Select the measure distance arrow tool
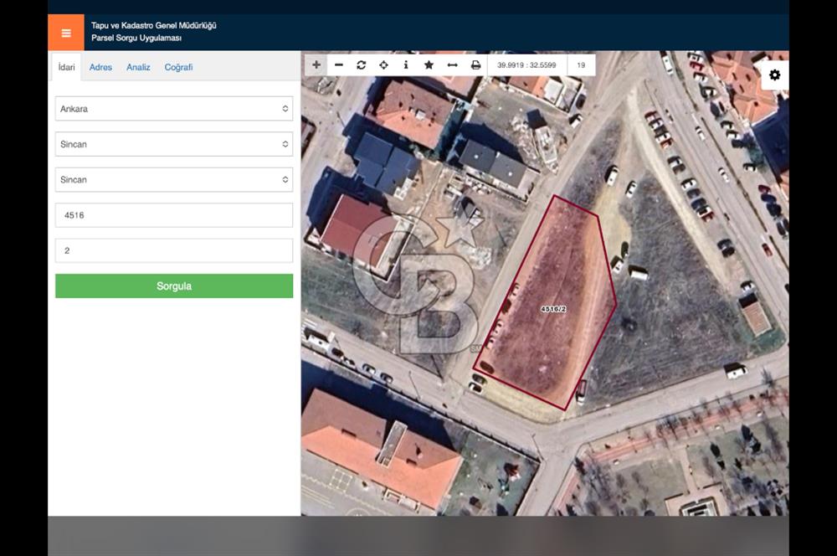The image size is (837, 556). coord(452,65)
